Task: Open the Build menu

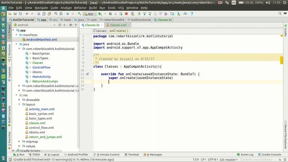Action: [93, 8]
